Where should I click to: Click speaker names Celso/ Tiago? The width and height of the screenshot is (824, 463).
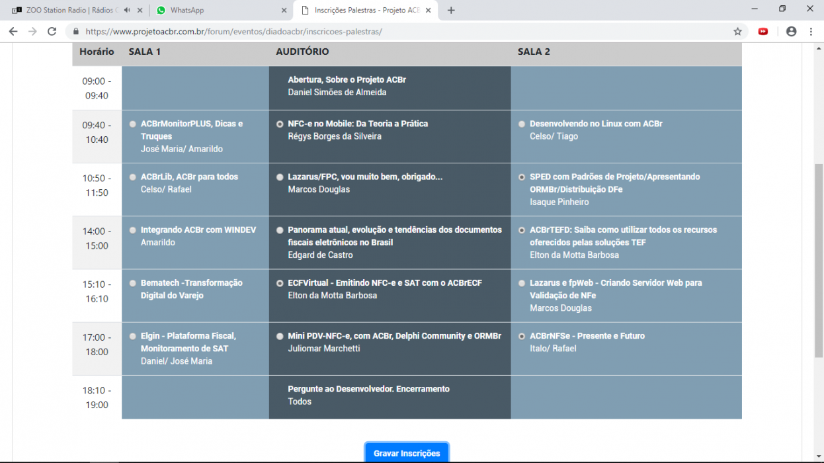(x=554, y=136)
